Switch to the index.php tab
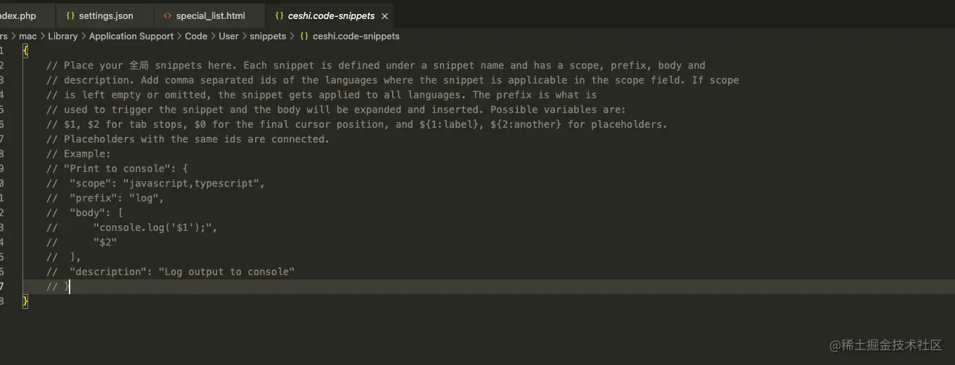Viewport: 955px width, 365px height. pyautogui.click(x=18, y=15)
